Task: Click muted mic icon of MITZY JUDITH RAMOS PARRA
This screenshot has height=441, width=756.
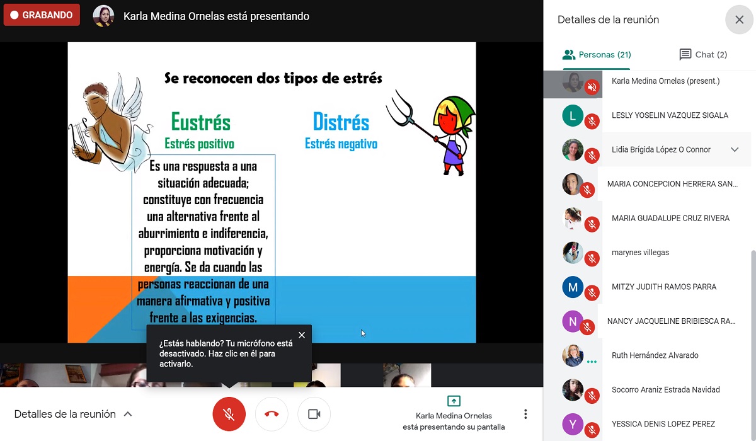Action: [x=592, y=293]
